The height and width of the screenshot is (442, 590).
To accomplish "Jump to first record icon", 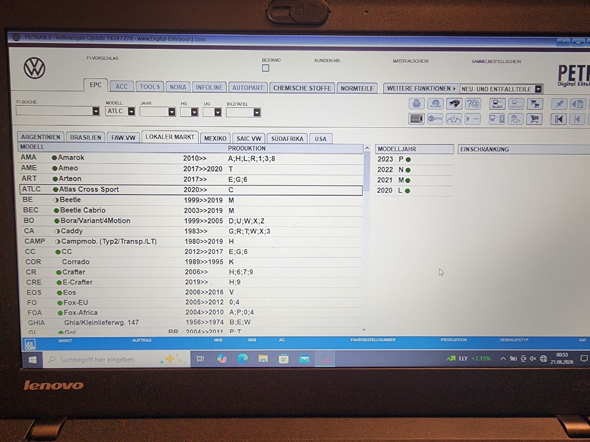I will [559, 119].
